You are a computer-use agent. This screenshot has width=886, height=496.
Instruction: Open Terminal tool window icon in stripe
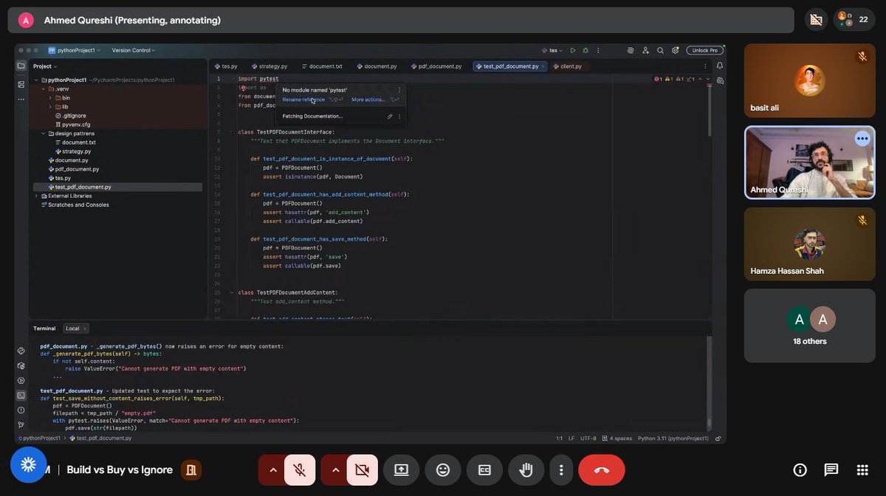click(x=21, y=395)
